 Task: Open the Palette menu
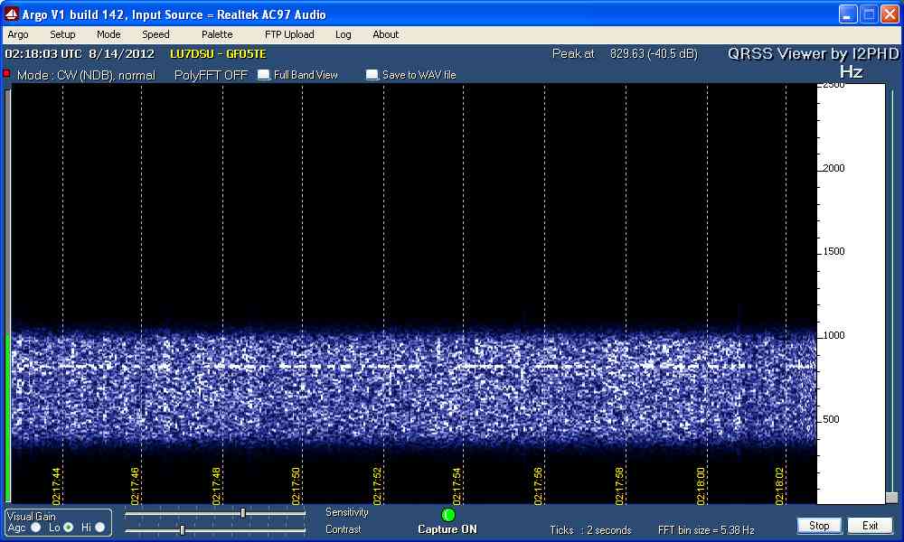[217, 34]
